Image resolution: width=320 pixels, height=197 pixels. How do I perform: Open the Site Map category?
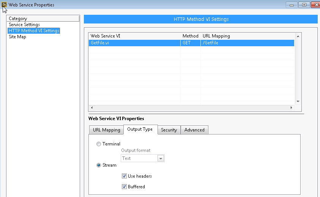[x=17, y=37]
